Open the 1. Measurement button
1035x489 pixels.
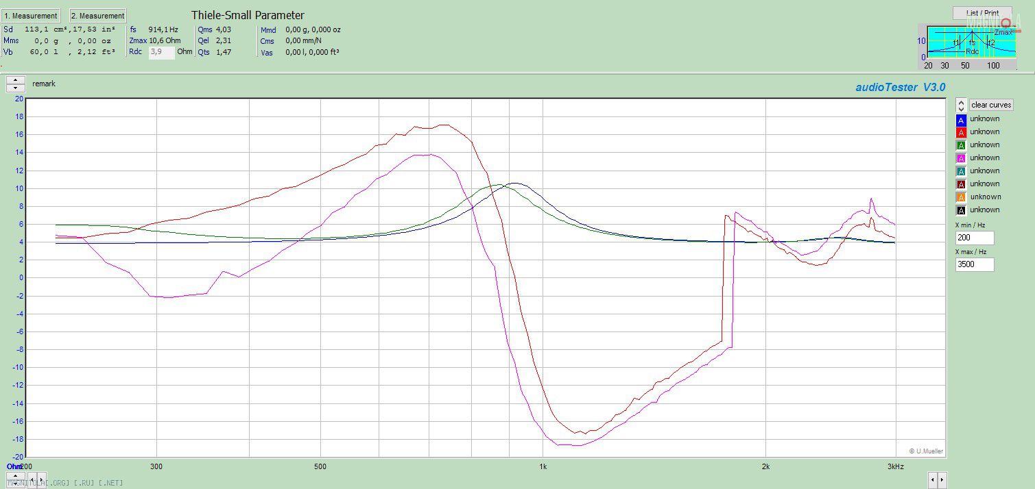click(31, 16)
